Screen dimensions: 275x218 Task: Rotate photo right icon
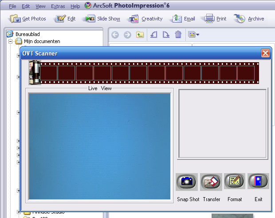(x=166, y=34)
